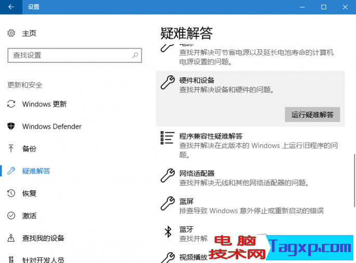Maximize the 设置 window
Screen dimensions: 356x263
point(324,7)
